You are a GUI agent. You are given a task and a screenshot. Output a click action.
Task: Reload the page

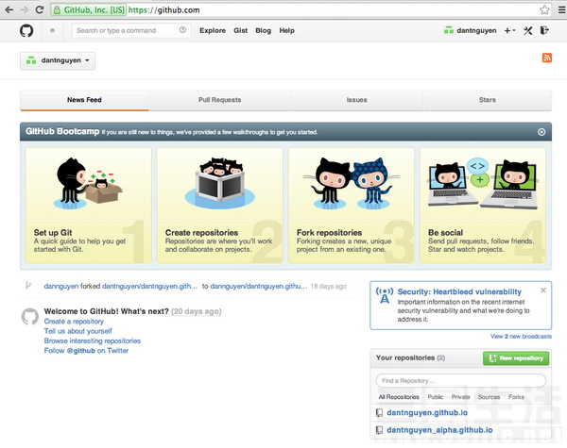pos(40,9)
